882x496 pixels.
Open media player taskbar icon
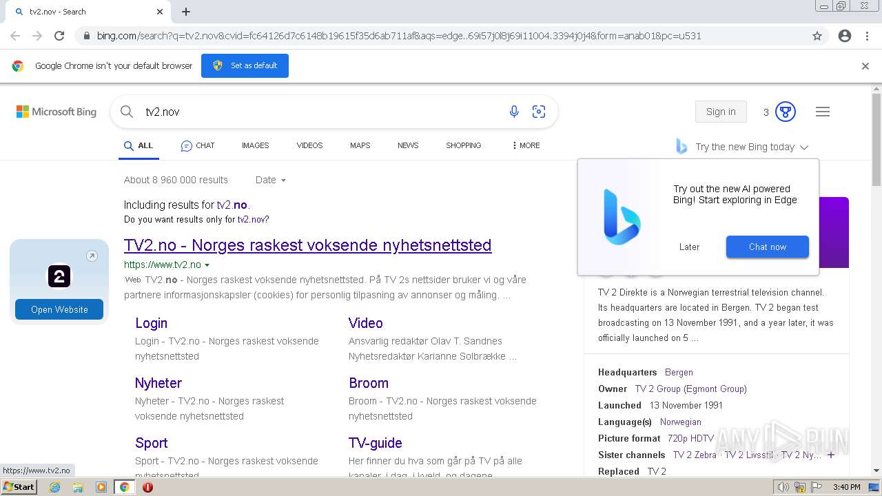point(101,487)
